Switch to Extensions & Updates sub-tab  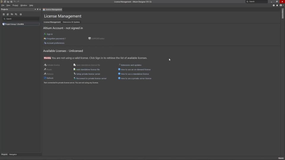click(71, 22)
